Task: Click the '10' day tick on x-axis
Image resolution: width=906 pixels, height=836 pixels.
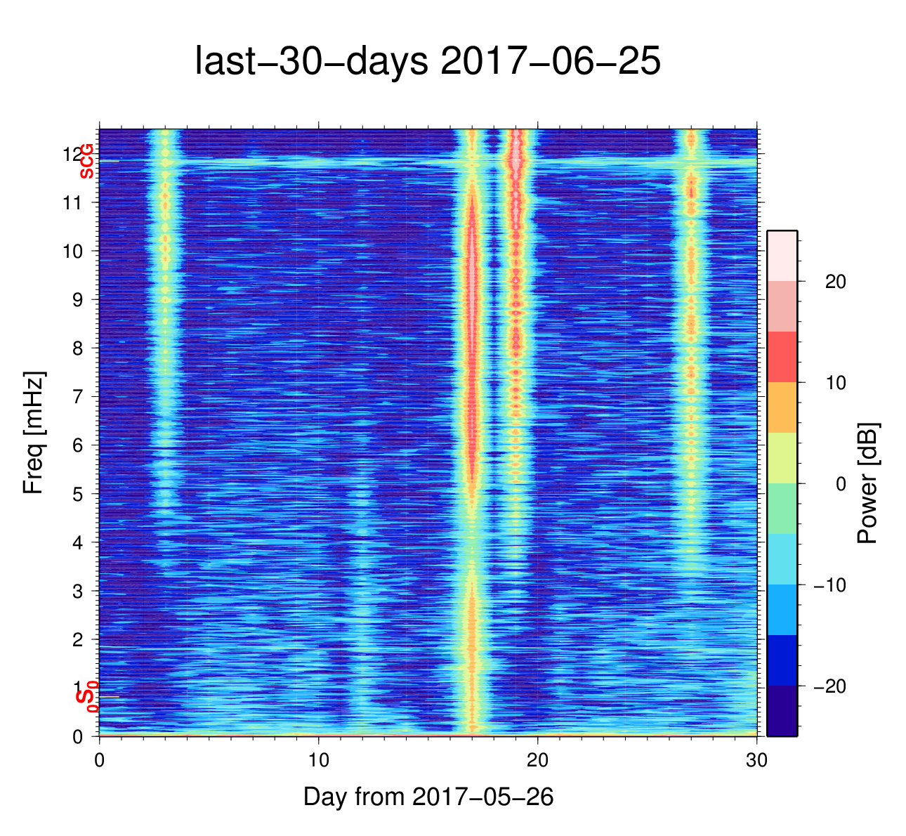Action: click(319, 761)
